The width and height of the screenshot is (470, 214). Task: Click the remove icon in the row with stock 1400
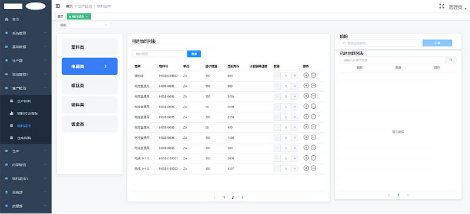click(x=313, y=137)
